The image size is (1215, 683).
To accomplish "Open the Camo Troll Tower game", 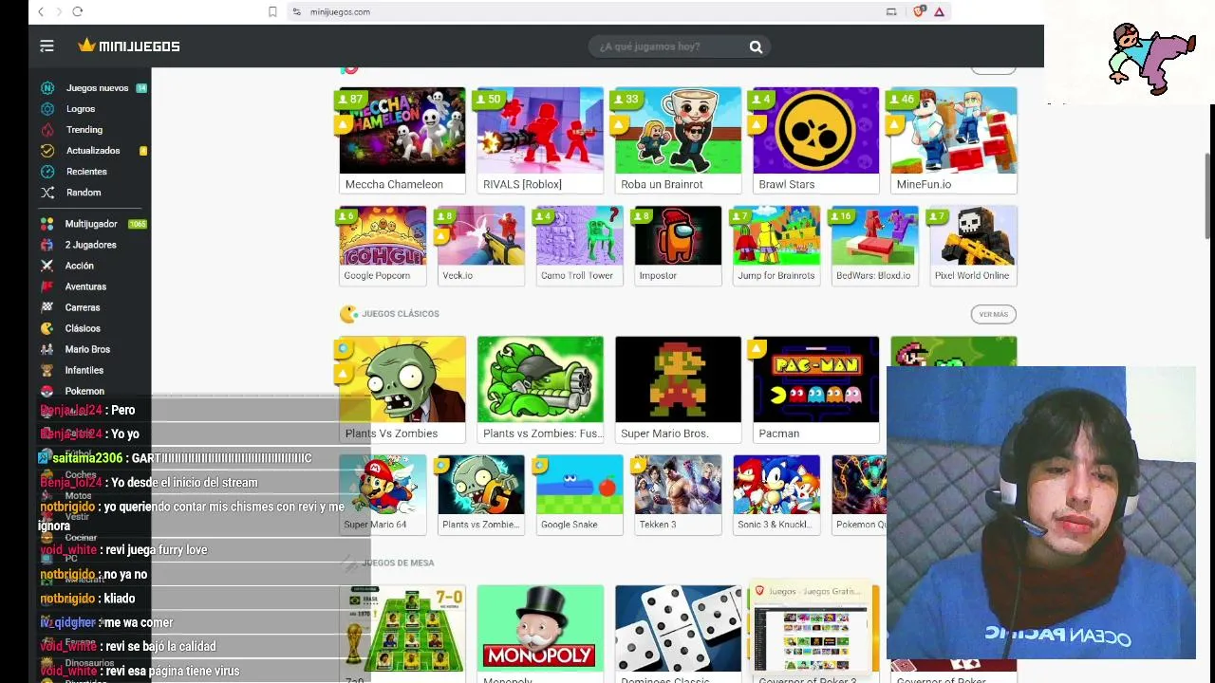I will (x=579, y=246).
